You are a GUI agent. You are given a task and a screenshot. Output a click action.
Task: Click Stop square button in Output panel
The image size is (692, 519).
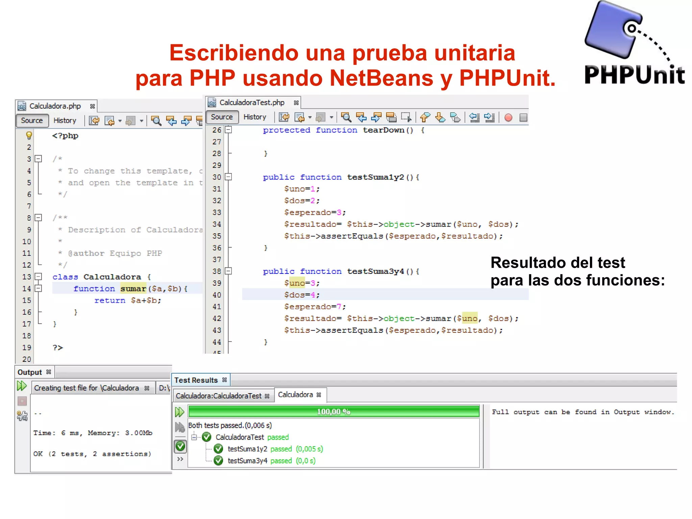(x=22, y=401)
